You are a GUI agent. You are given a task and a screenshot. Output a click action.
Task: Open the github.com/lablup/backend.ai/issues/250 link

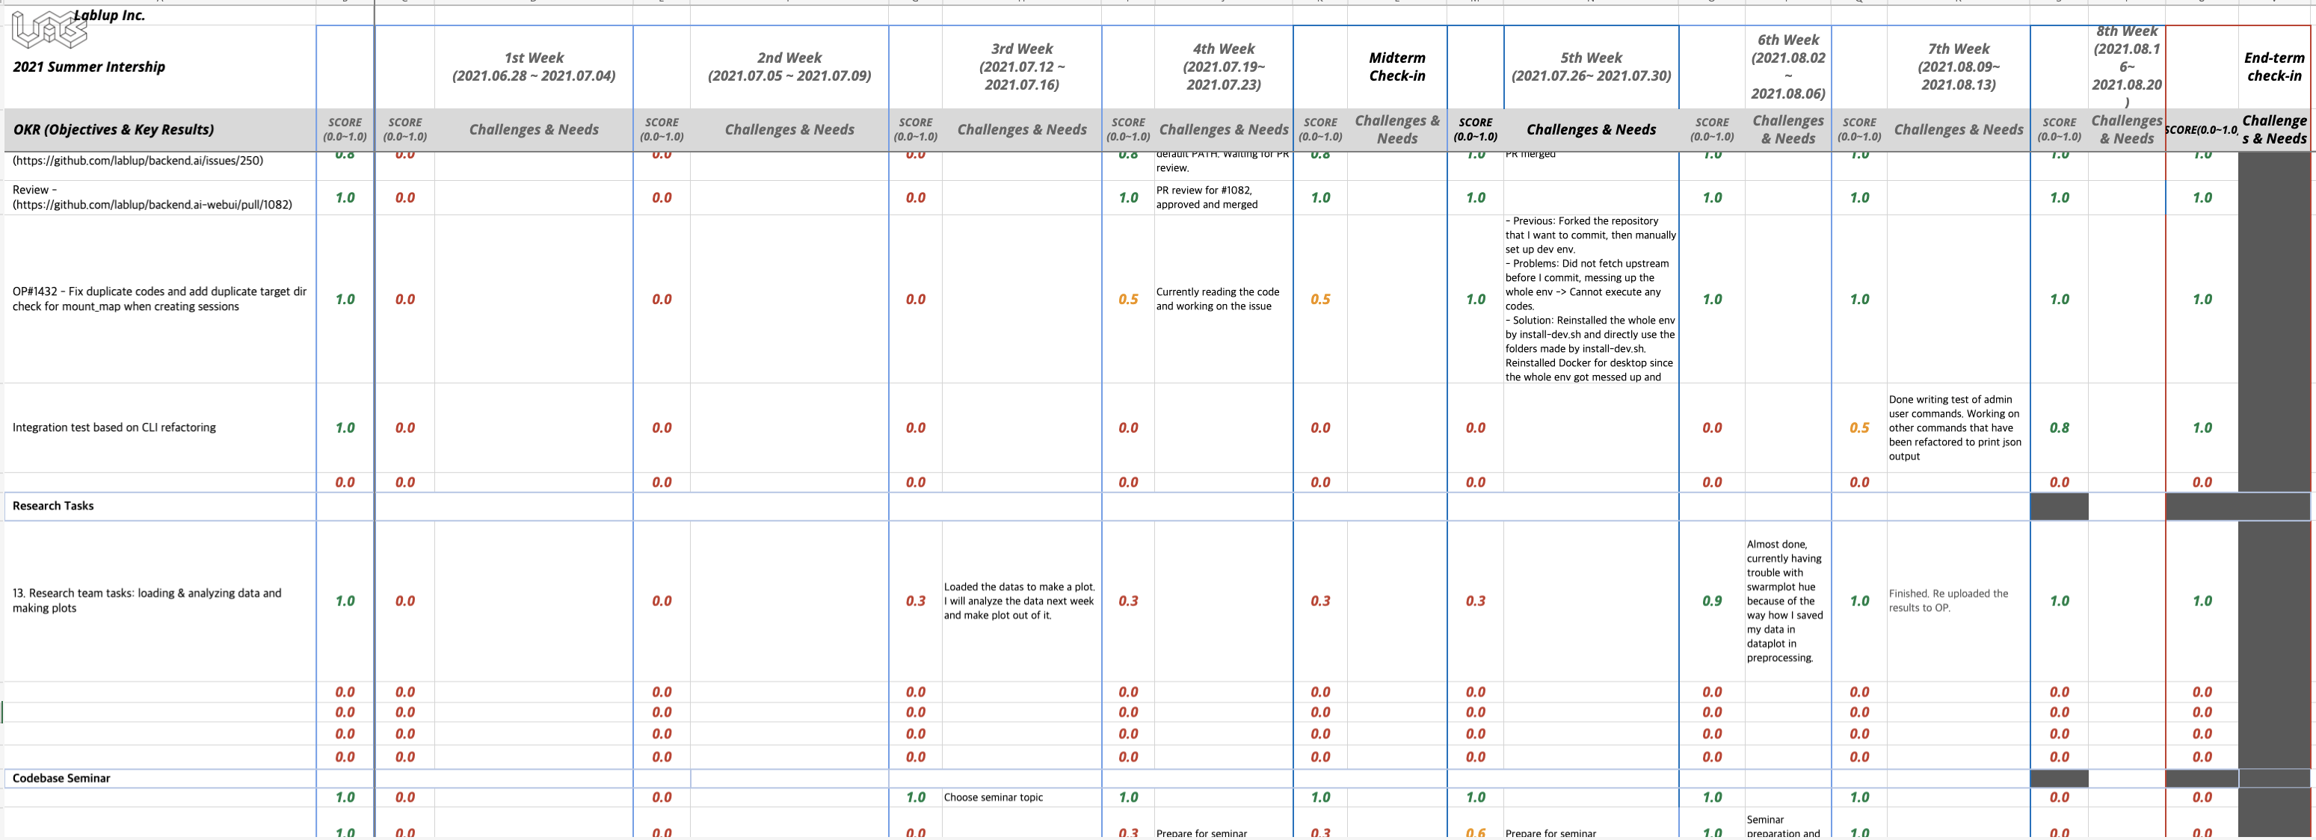point(137,160)
